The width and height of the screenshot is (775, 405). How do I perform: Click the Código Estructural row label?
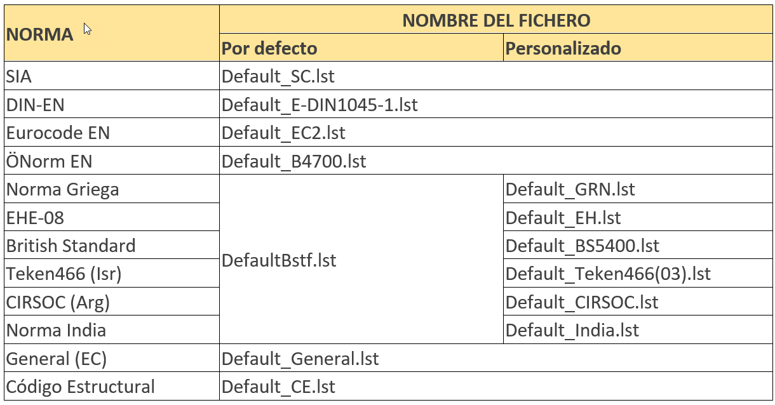pyautogui.click(x=80, y=387)
